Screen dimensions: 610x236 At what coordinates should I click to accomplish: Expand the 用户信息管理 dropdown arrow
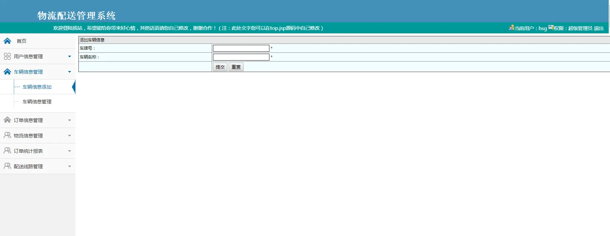click(x=70, y=56)
